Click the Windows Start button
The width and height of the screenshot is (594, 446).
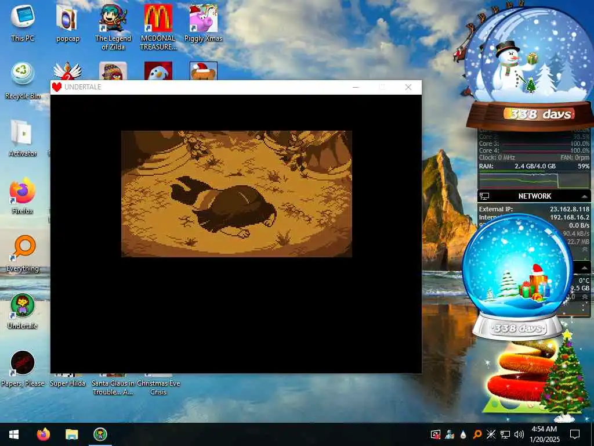tap(14, 434)
